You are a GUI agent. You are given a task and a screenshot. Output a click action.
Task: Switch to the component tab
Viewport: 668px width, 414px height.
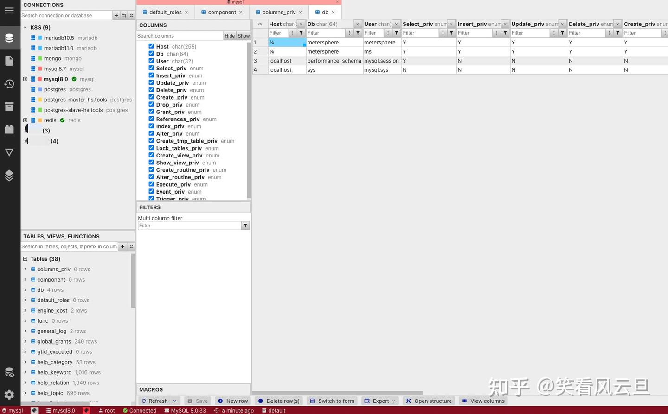click(x=222, y=12)
